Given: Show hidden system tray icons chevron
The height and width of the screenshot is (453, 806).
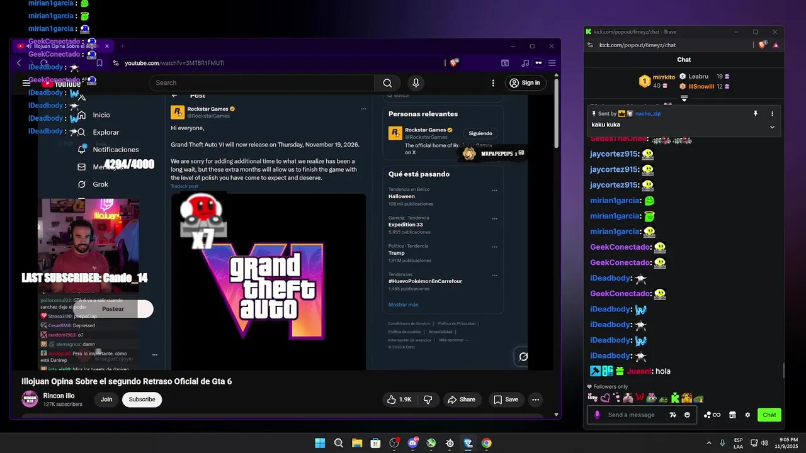Looking at the screenshot, I should 708,443.
